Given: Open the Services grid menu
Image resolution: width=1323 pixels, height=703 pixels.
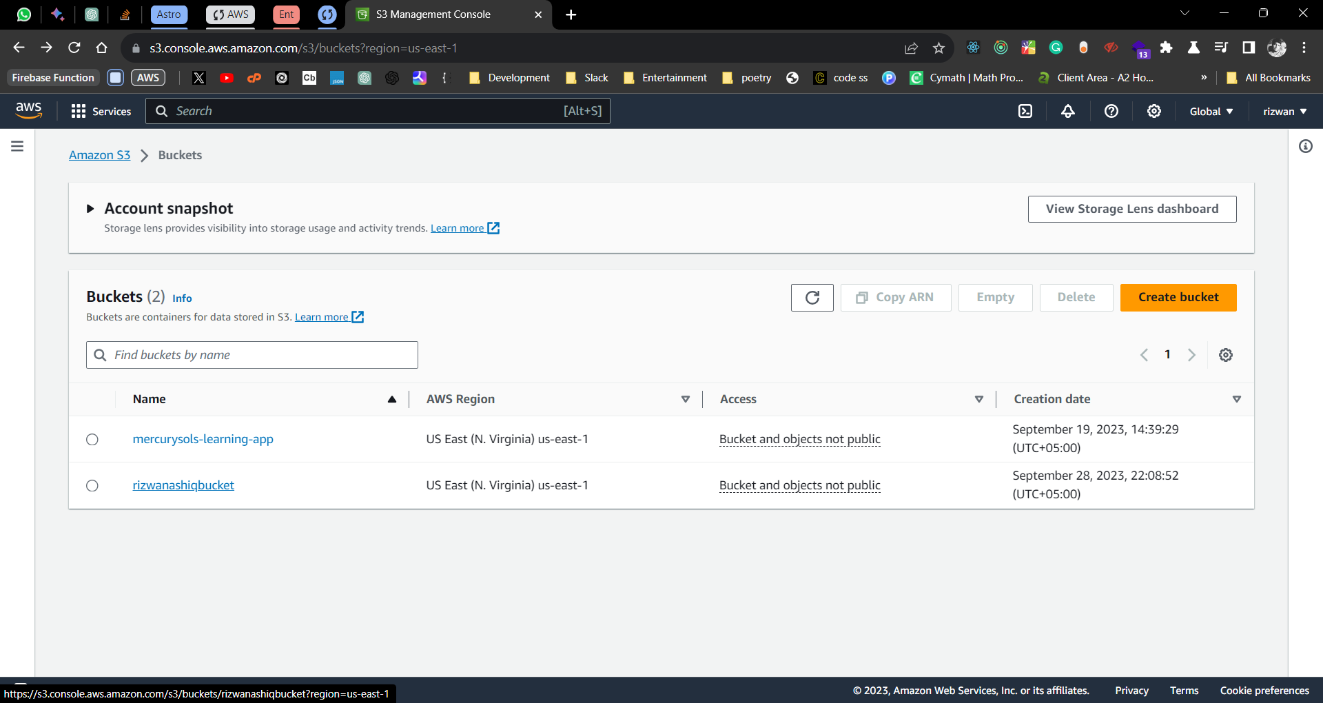Looking at the screenshot, I should (x=101, y=111).
